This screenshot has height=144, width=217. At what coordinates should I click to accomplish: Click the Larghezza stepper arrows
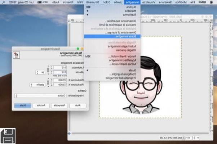tap(52, 68)
